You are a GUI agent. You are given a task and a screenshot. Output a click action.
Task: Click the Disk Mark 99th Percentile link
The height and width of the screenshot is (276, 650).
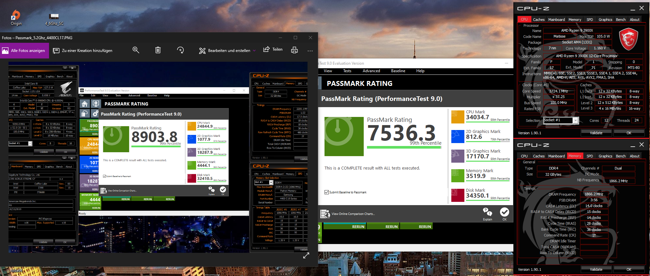coord(500,198)
